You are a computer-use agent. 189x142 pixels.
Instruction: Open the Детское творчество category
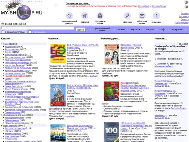click(15, 128)
